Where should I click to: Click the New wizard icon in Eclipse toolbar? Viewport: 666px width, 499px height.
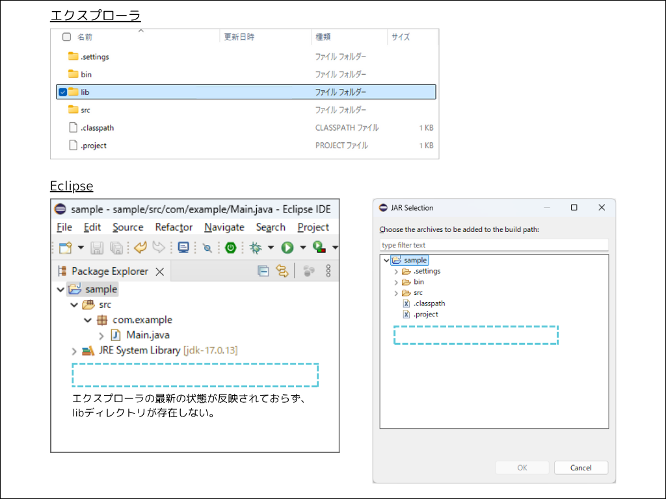[x=66, y=248]
